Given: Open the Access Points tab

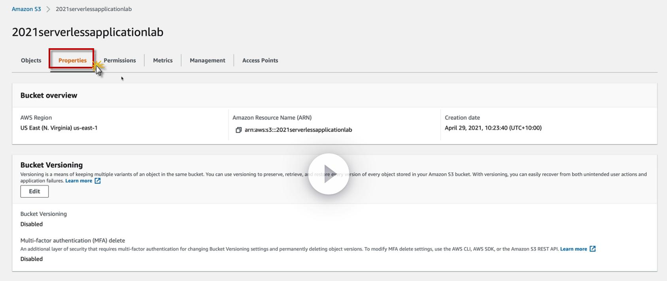Looking at the screenshot, I should (260, 60).
